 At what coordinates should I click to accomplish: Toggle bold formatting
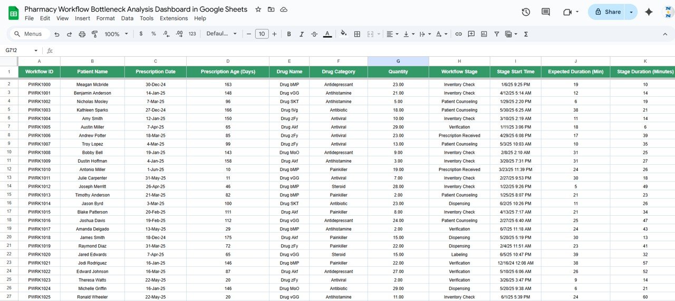pos(289,34)
